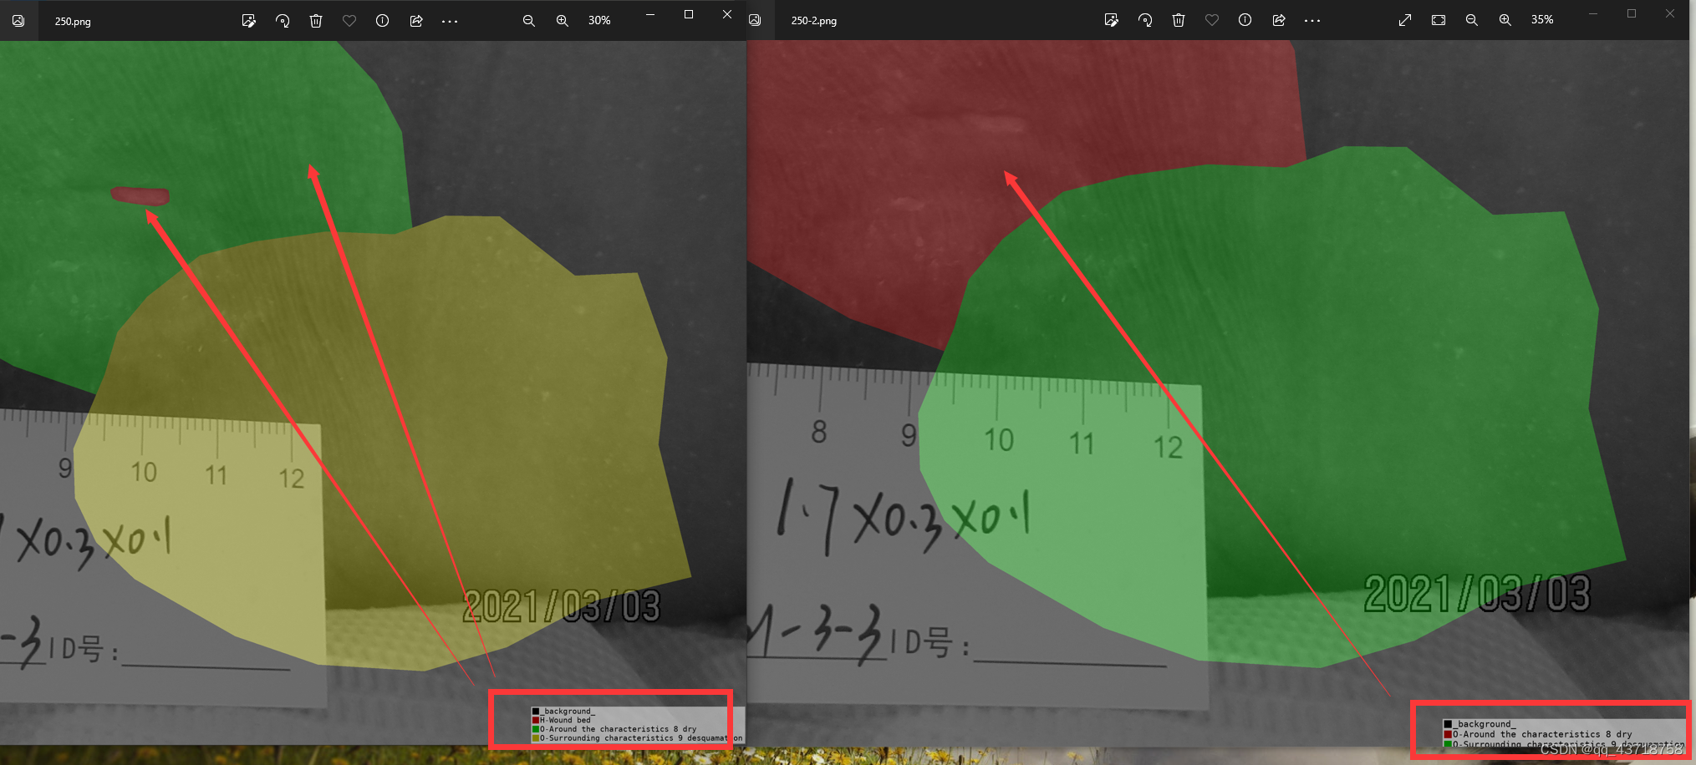
Task: Click the Photos app icon in 250.png window
Action: click(x=18, y=21)
